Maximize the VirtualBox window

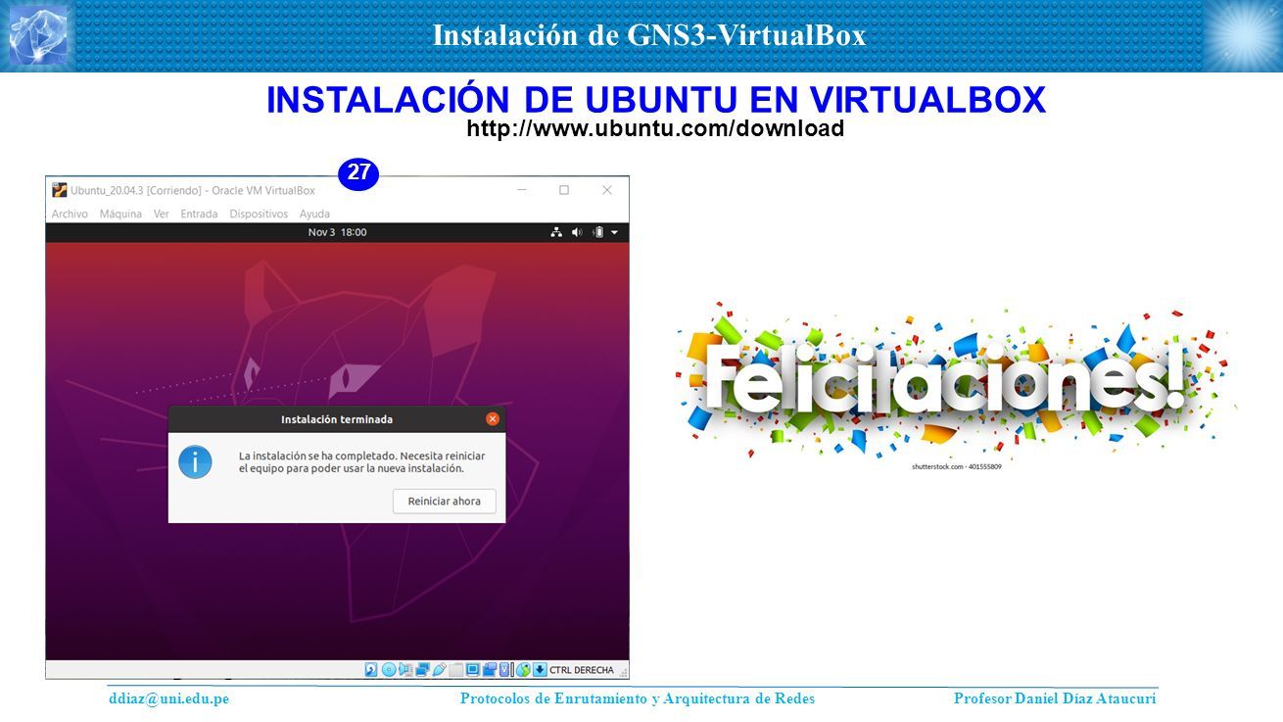pyautogui.click(x=564, y=190)
